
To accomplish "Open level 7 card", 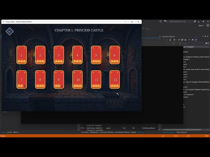I will coord(22,79).
